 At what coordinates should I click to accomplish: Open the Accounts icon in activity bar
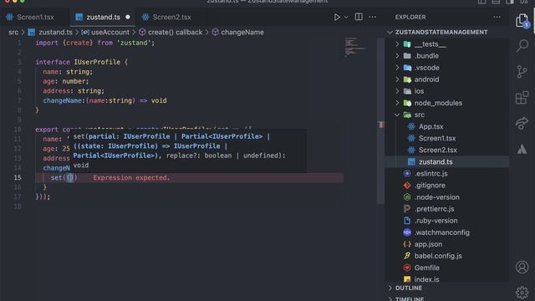click(x=522, y=268)
